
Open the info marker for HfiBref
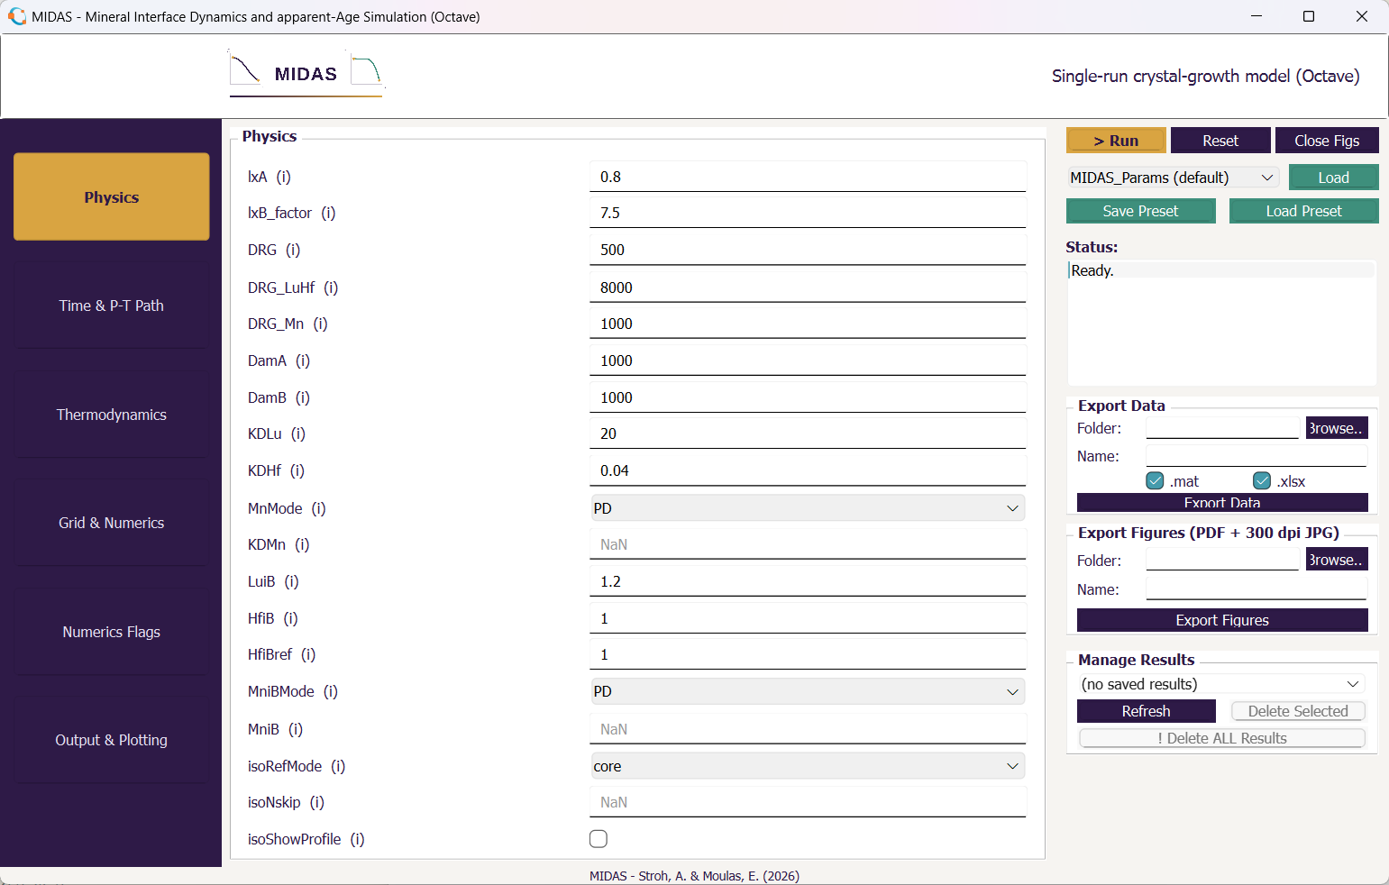pyautogui.click(x=308, y=654)
